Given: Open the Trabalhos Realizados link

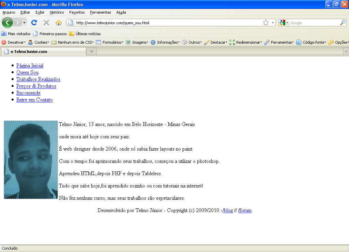Looking at the screenshot, I should pyautogui.click(x=38, y=79).
